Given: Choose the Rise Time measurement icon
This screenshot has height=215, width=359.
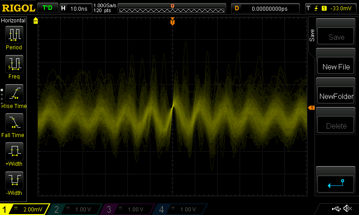Looking at the screenshot, I should pos(14,93).
